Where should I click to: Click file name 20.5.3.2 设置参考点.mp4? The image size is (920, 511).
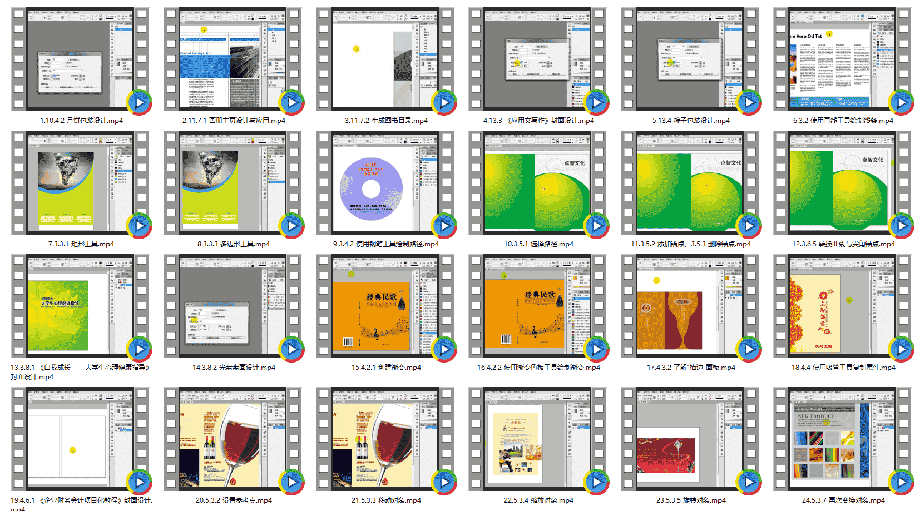234,500
